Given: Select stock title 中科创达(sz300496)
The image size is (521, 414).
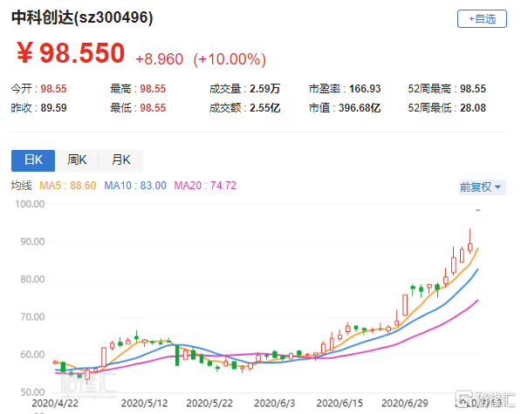Looking at the screenshot, I should (x=82, y=17).
